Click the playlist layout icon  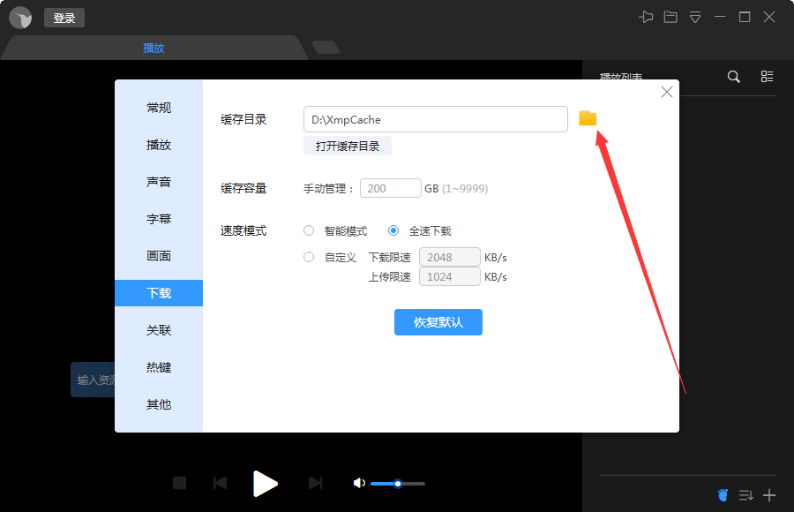pos(767,77)
